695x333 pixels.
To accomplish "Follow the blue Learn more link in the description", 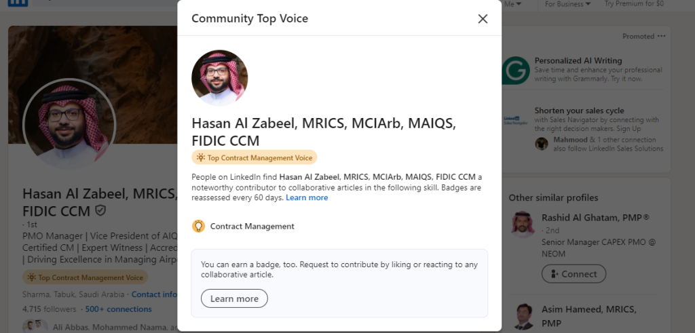I will click(x=307, y=198).
